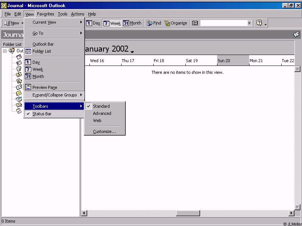Click horizontal scrollbar thumb of timeline
302x226 pixels.
[188, 213]
